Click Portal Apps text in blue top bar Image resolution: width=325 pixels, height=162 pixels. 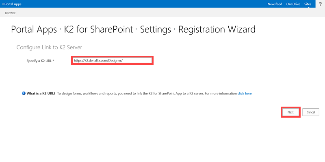(13, 4)
